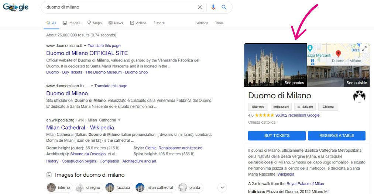
Task: Click the About 26,000,000 results text
Action: point(81,35)
